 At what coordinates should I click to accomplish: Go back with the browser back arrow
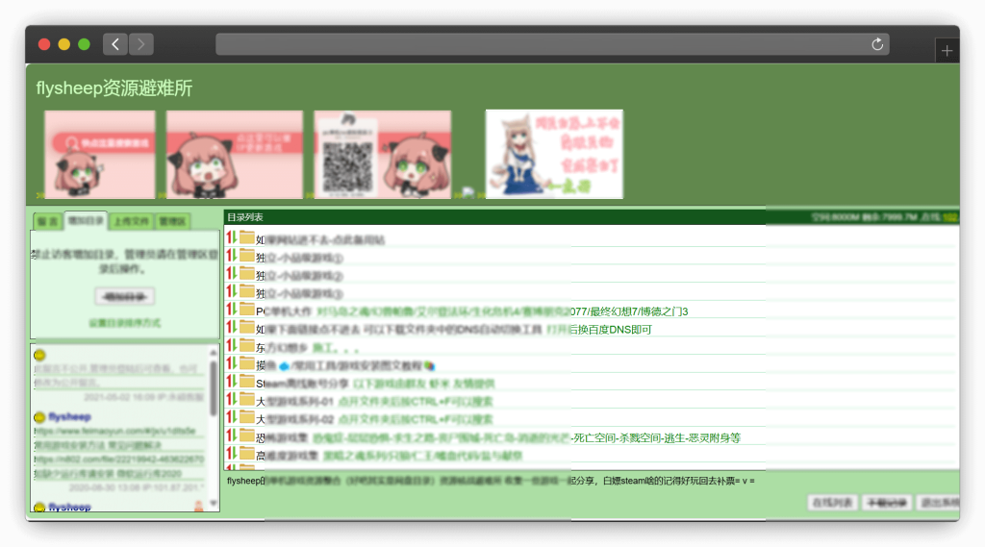click(x=115, y=44)
